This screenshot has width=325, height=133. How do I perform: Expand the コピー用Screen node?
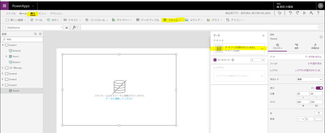point(3,68)
